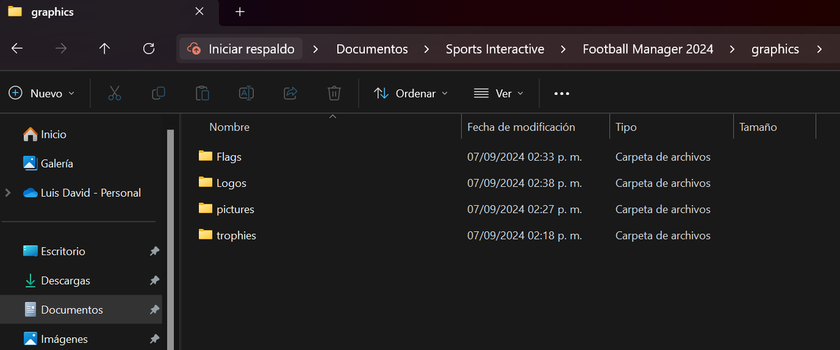Click the Rename icon in toolbar
Viewport: 840px width, 350px height.
[x=246, y=93]
